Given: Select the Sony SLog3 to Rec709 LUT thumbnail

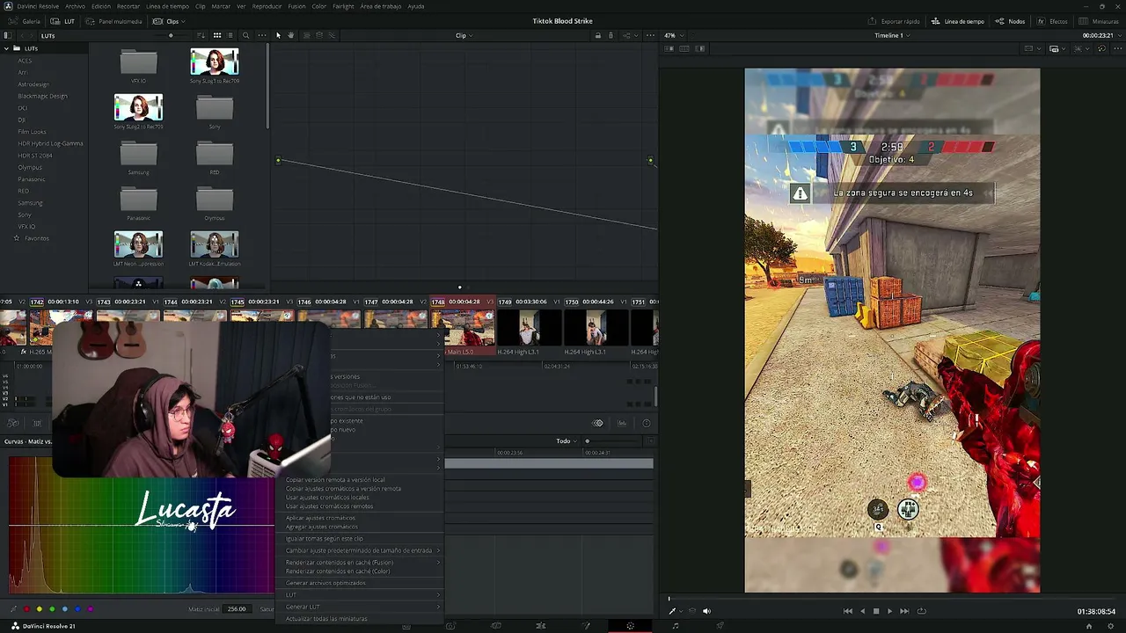Looking at the screenshot, I should click(x=214, y=62).
